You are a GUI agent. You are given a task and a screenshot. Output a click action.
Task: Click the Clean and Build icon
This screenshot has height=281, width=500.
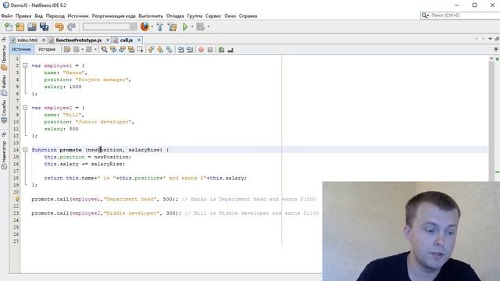tap(172, 27)
